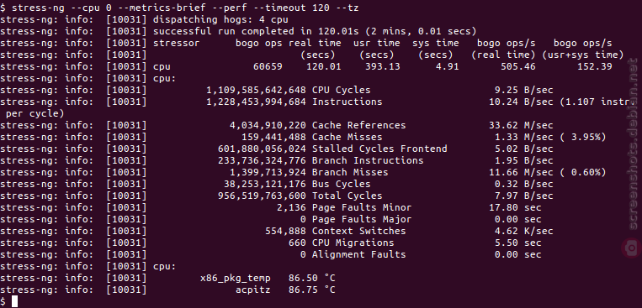Viewport: 642px width, 308px height.
Task: Click the terminal cursor at the bottom prompt
Action: click(x=15, y=301)
